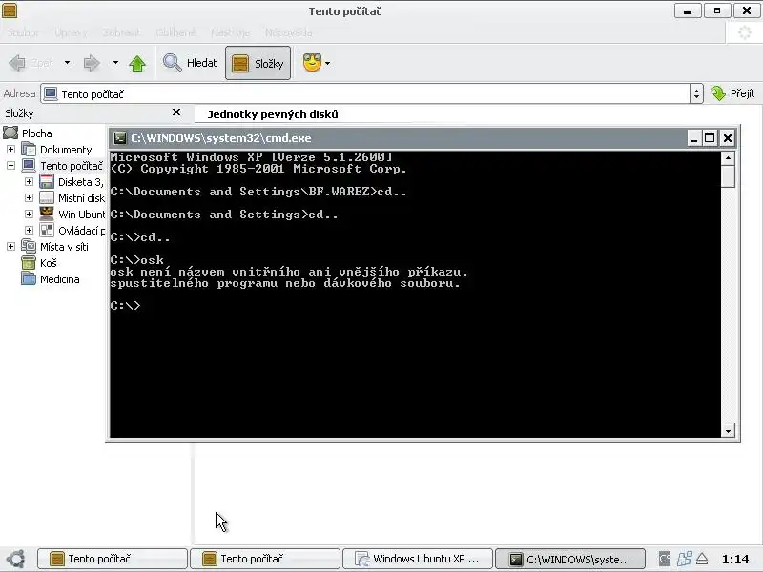Click the Přejít go button
763x572 pixels.
pyautogui.click(x=732, y=93)
